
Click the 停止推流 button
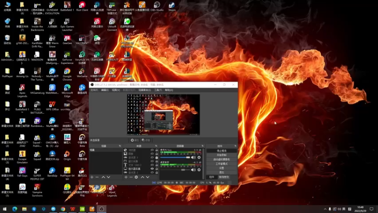[x=221, y=151]
